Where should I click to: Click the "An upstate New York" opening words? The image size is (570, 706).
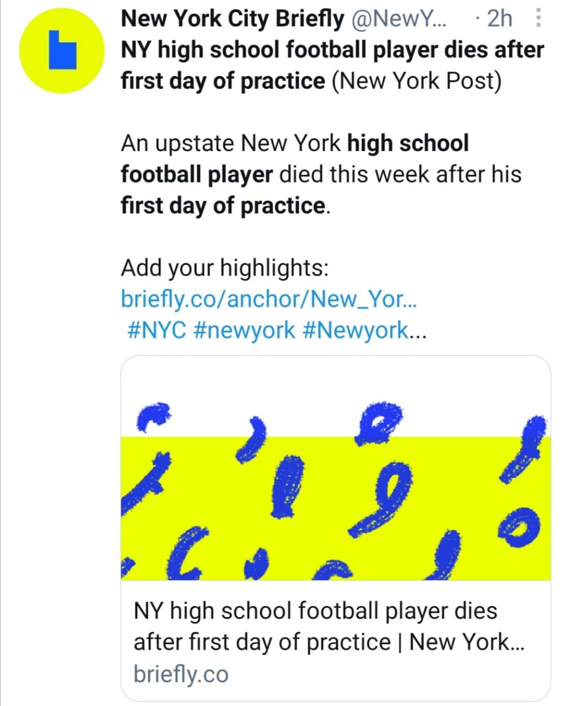coord(230,143)
